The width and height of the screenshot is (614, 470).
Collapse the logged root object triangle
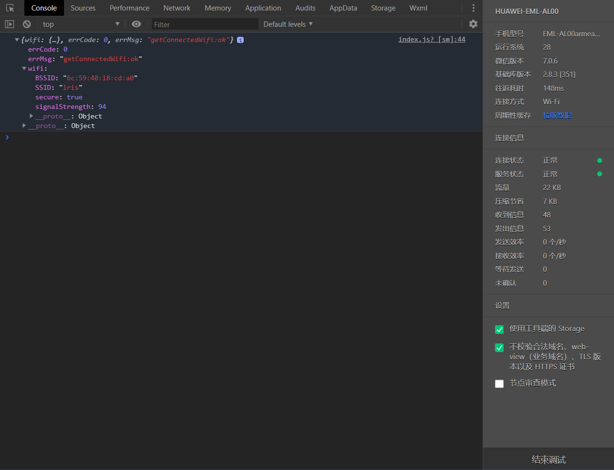coord(17,40)
